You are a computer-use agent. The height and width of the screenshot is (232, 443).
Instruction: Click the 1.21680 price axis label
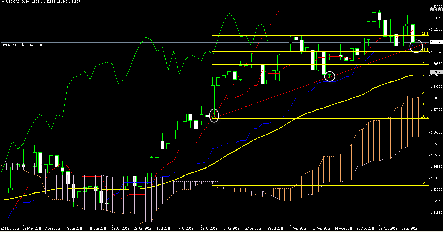tap(436, 212)
